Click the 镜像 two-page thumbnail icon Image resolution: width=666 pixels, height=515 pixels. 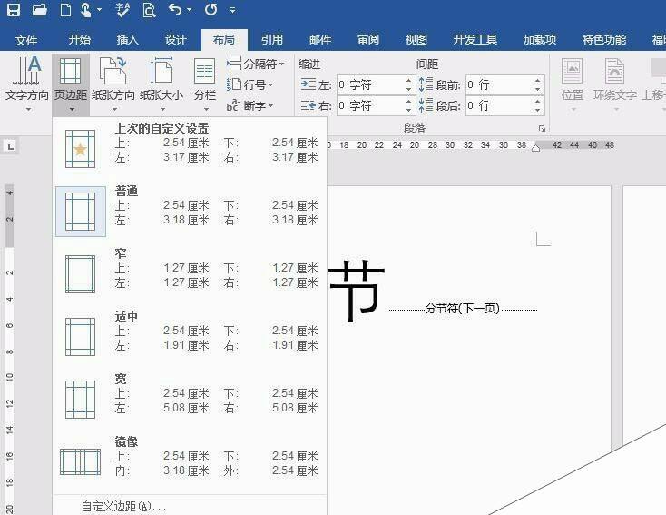(80, 461)
